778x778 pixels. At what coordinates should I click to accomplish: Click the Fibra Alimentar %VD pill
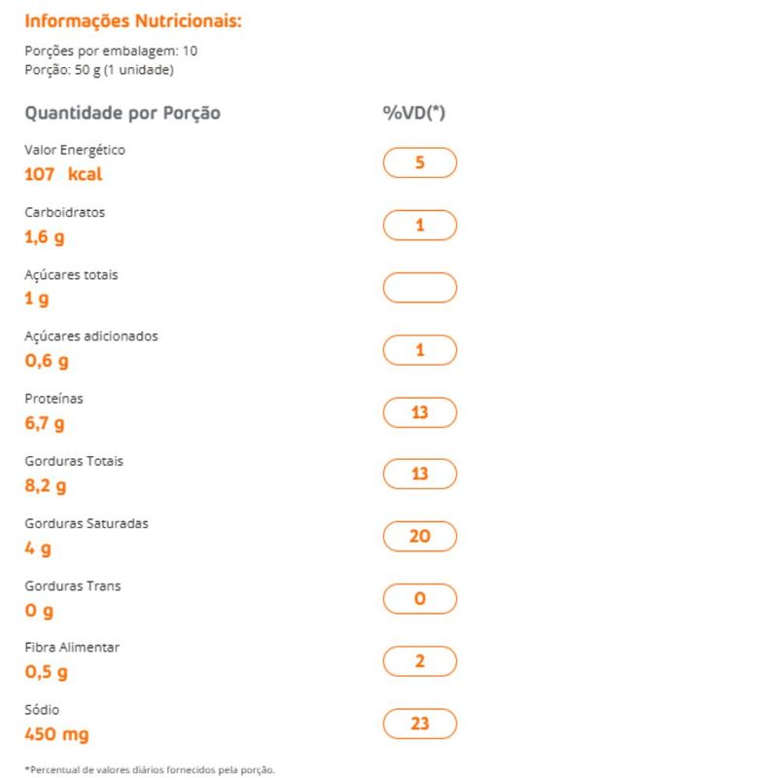pyautogui.click(x=420, y=661)
